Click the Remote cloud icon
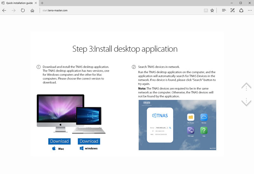This screenshot has height=174, width=254. pos(204,117)
